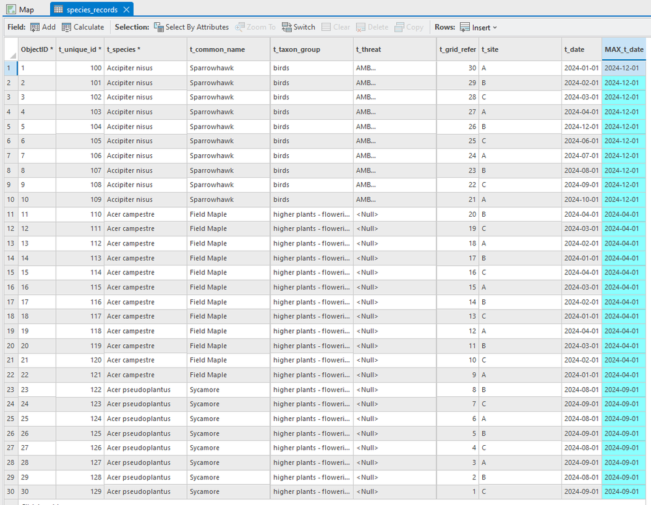
Task: Select row 1 via its row header
Action: tap(11, 68)
